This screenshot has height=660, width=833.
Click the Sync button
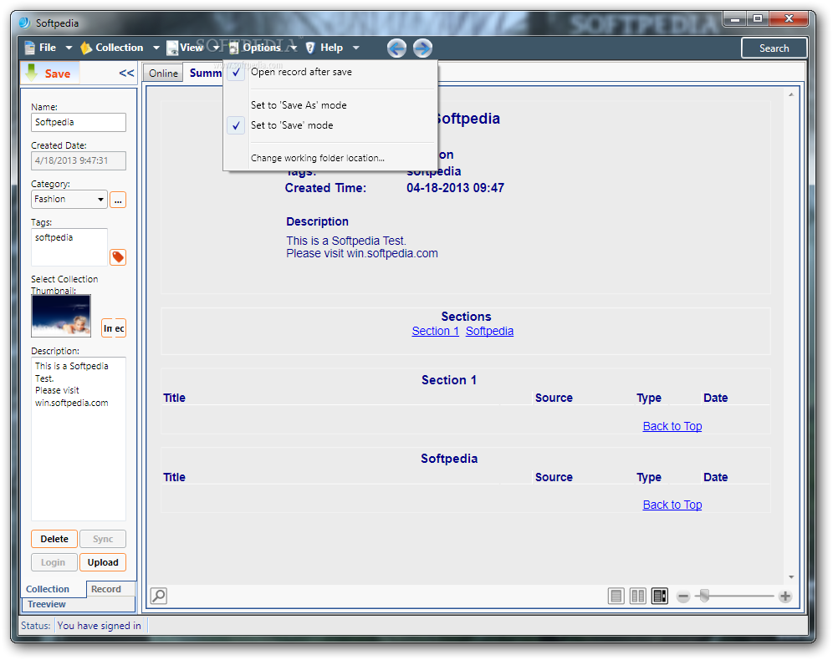click(x=103, y=539)
